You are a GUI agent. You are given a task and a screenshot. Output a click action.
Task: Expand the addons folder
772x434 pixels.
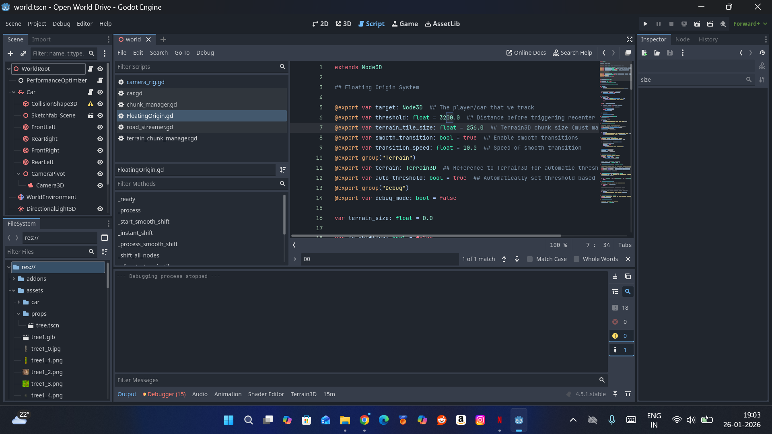point(14,279)
